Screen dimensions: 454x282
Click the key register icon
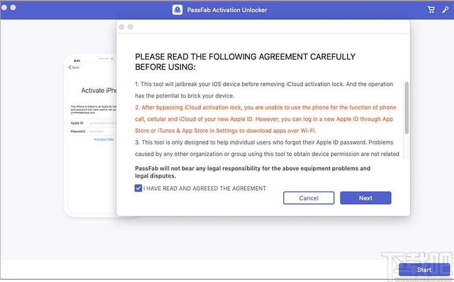pyautogui.click(x=445, y=10)
